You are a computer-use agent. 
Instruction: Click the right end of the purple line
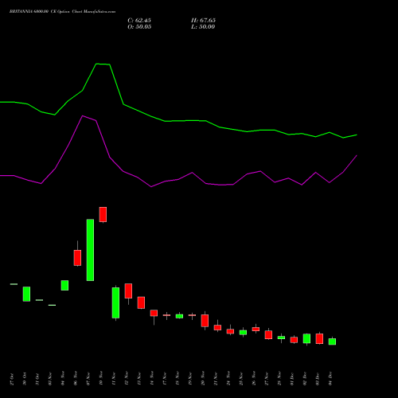[x=357, y=155]
